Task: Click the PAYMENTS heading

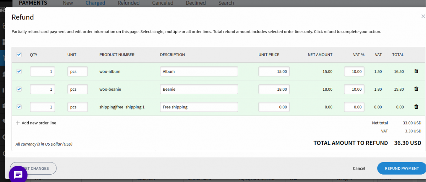Action: [x=33, y=3]
